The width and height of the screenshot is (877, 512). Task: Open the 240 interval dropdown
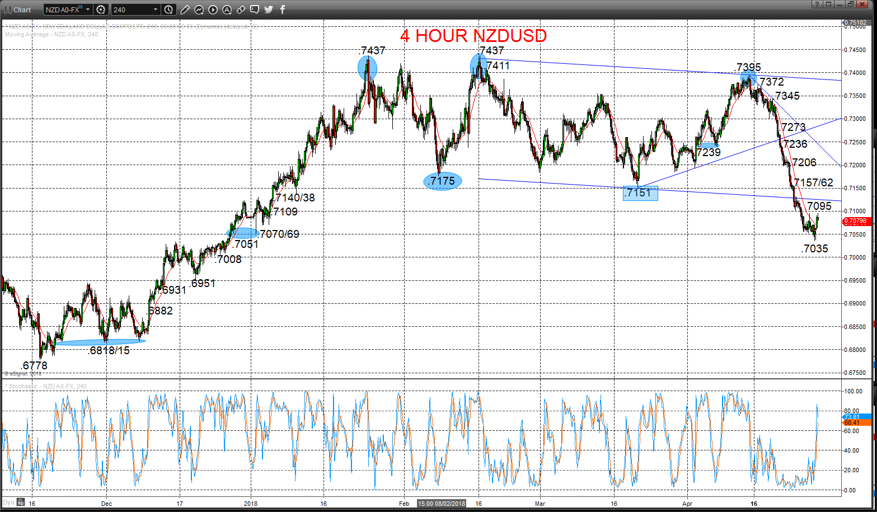tap(135, 10)
